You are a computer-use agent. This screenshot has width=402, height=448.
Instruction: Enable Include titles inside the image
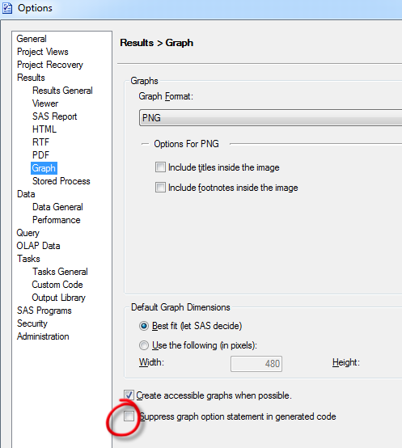point(160,167)
